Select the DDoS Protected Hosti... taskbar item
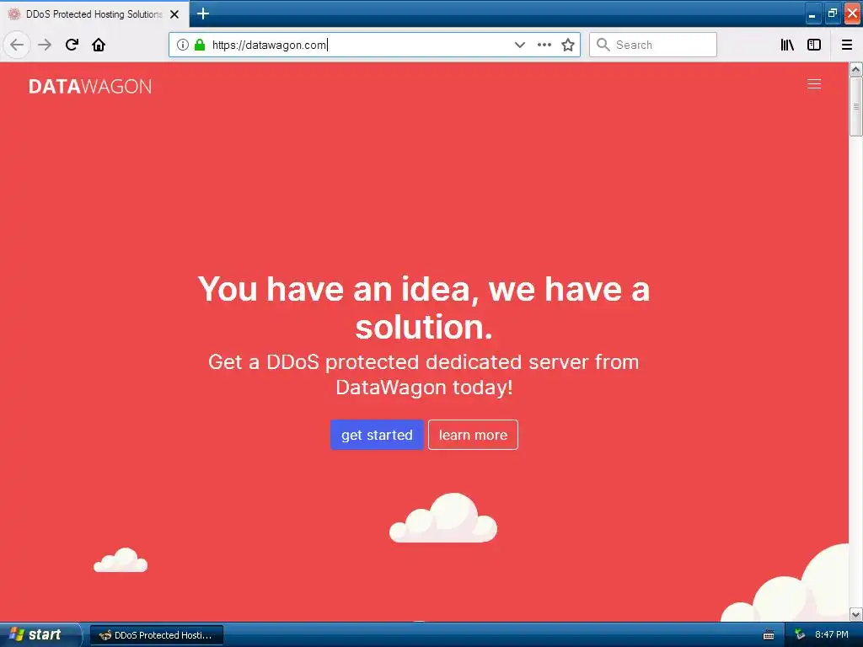This screenshot has height=647, width=863. [157, 635]
